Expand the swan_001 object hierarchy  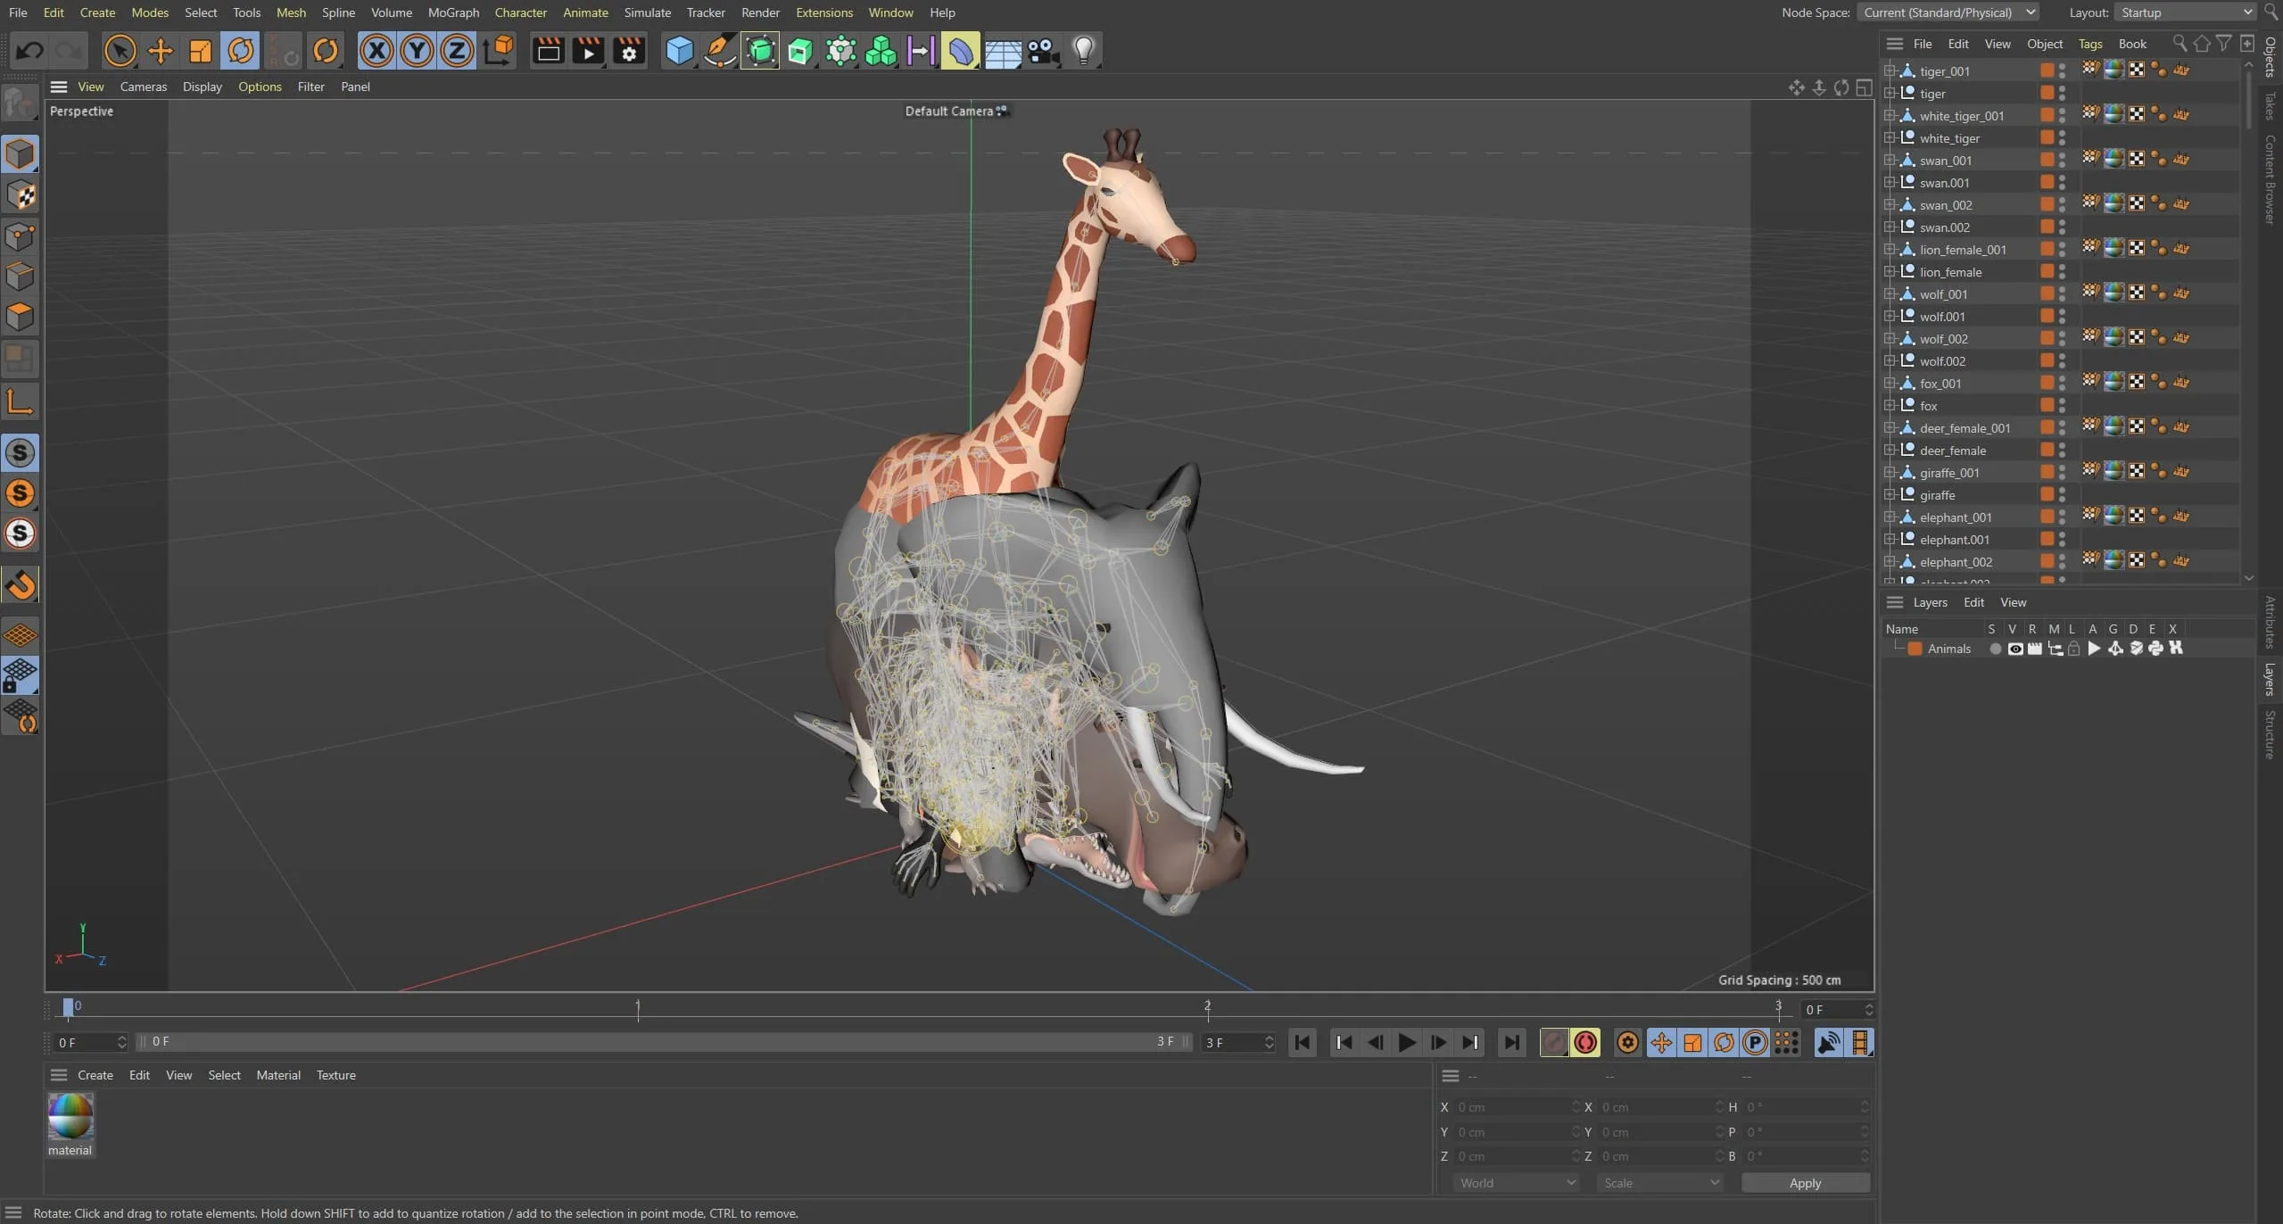(x=1890, y=160)
